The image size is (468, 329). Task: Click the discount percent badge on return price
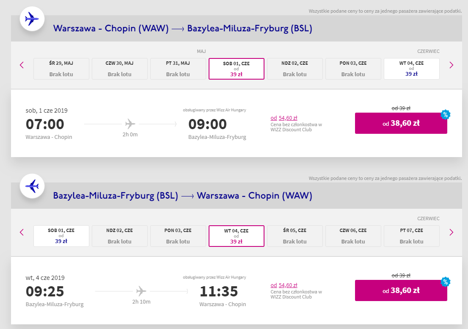(x=445, y=282)
